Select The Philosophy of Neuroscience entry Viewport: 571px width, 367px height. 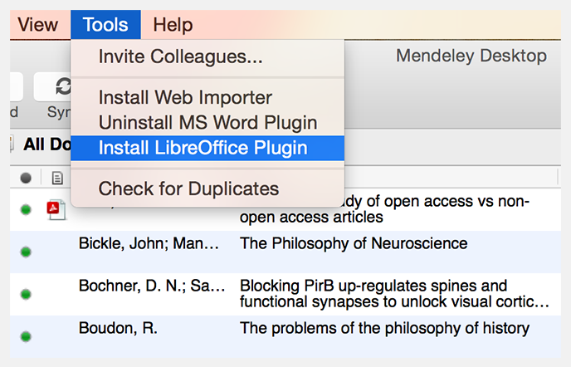click(354, 243)
